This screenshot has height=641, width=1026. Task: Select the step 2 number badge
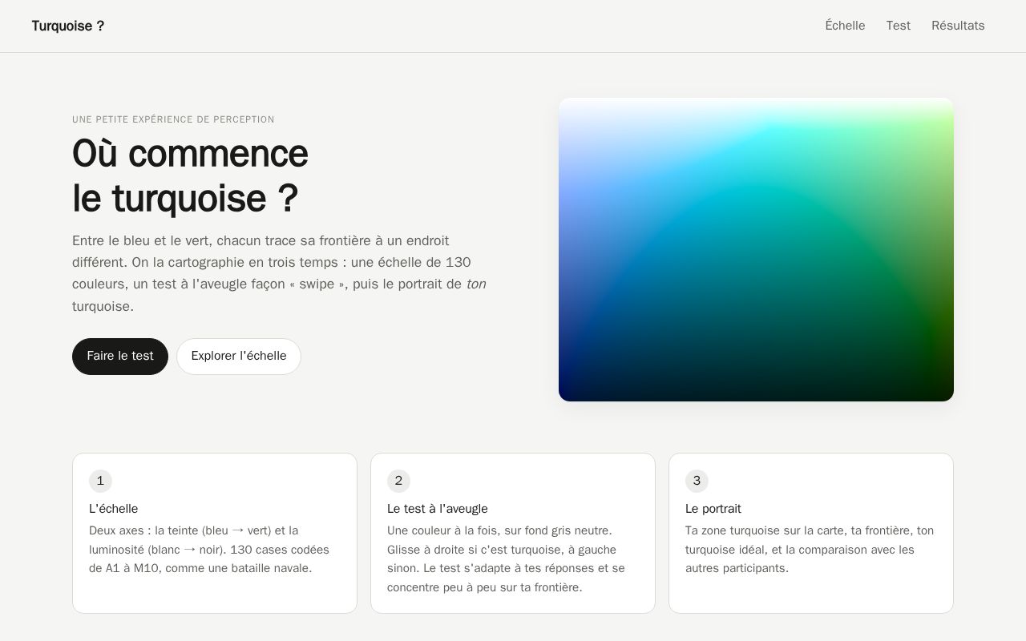tap(398, 481)
